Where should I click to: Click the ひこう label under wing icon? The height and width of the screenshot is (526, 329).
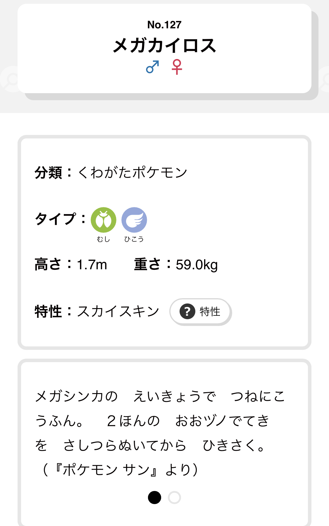point(134,239)
